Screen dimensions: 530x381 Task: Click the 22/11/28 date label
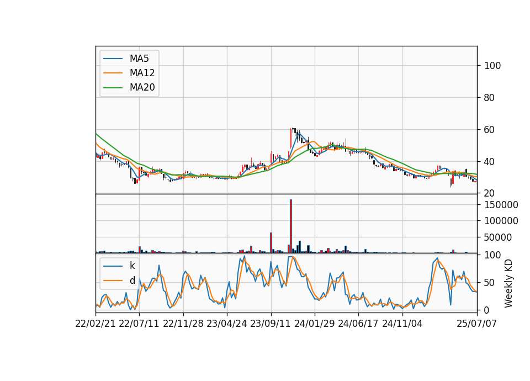pyautogui.click(x=183, y=324)
